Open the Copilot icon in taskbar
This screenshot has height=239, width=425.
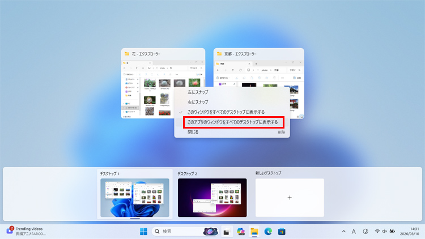241,232
